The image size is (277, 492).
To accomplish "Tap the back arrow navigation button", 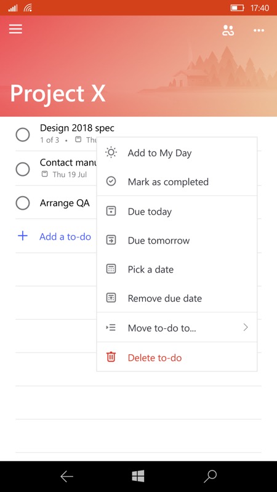I will tap(67, 476).
